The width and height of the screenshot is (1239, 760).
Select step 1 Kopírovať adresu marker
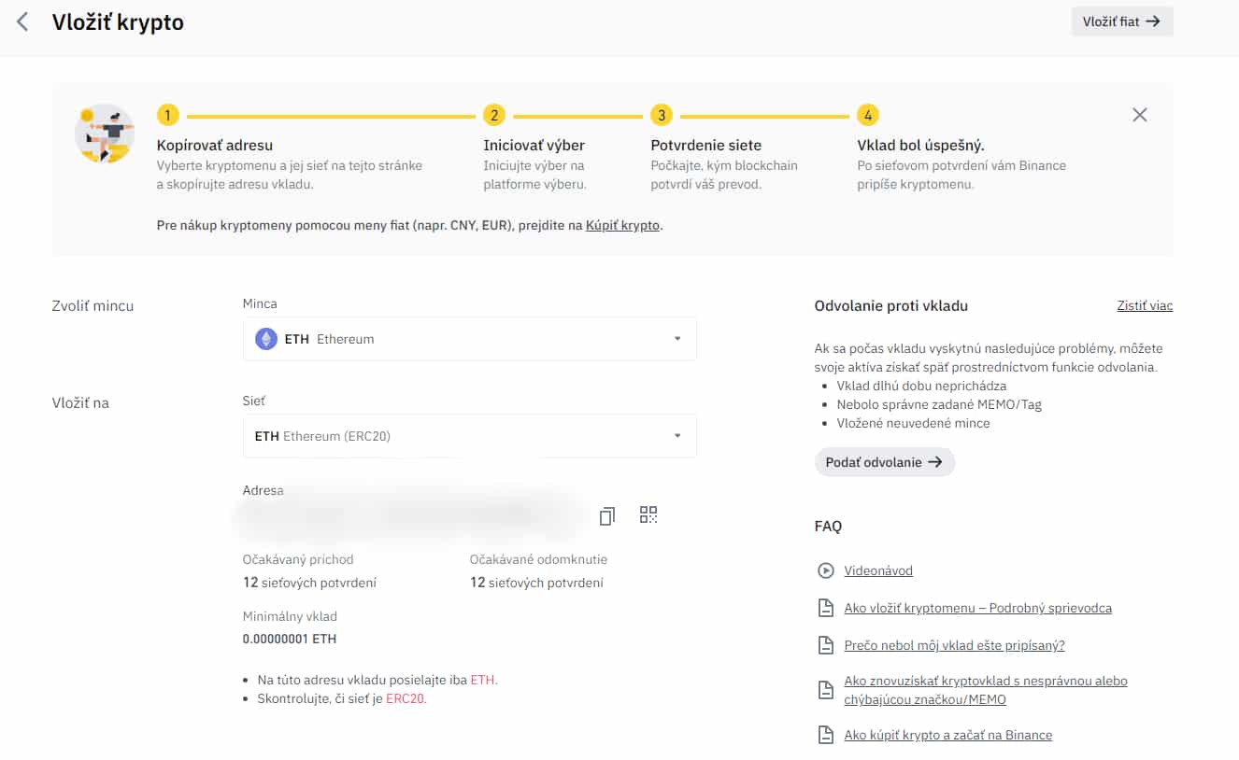[167, 116]
